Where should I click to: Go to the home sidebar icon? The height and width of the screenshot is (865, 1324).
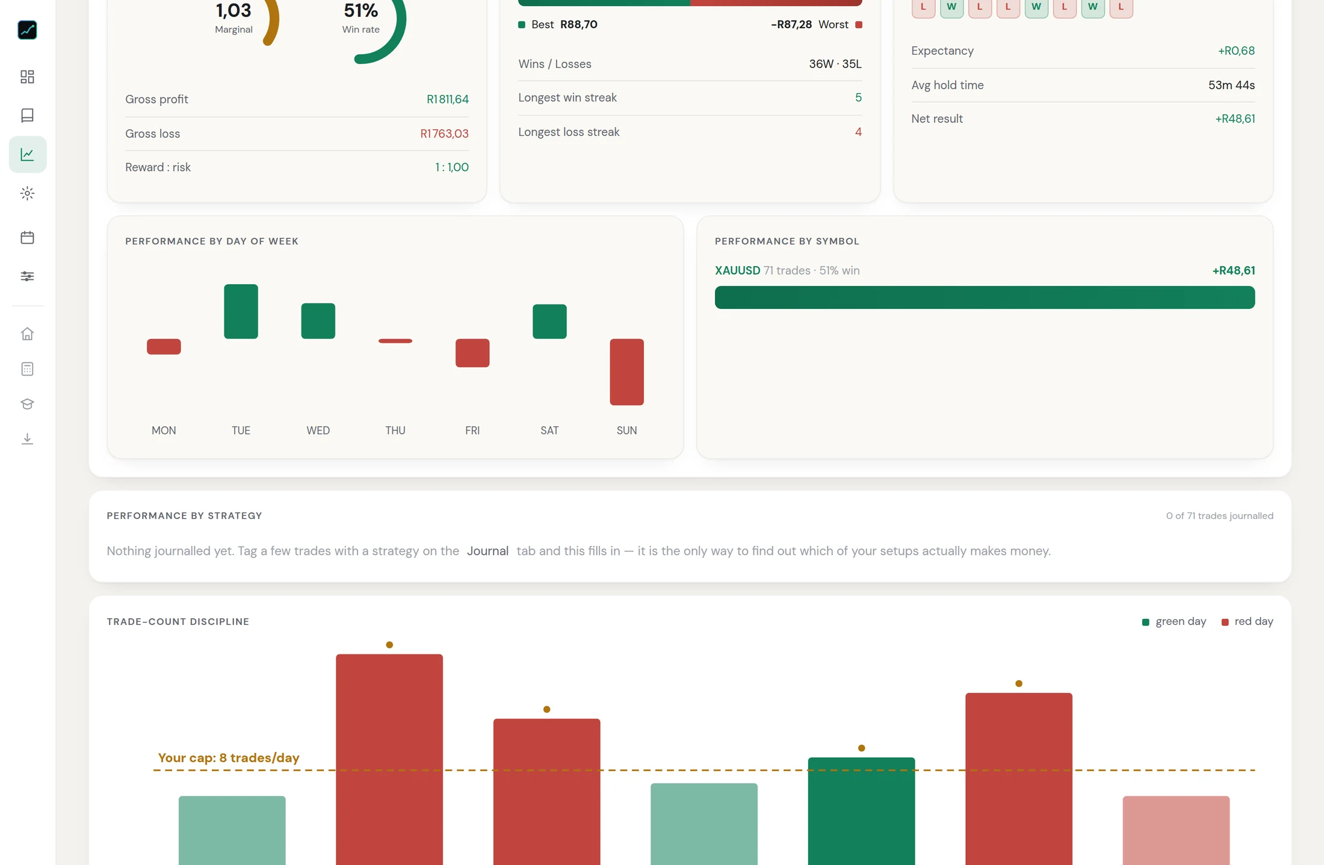(x=27, y=333)
